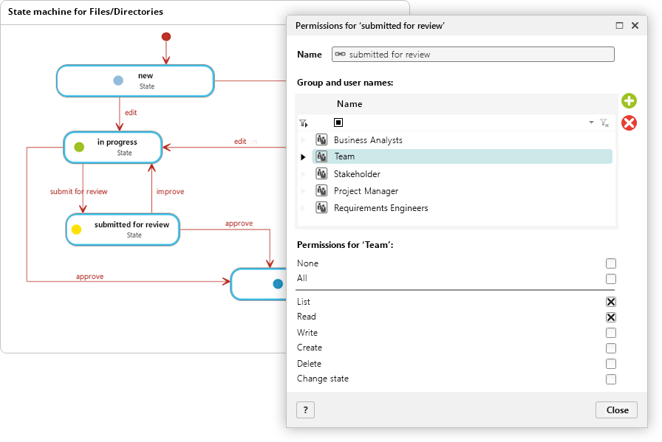Close the Permissions dialog with X

pos(635,25)
